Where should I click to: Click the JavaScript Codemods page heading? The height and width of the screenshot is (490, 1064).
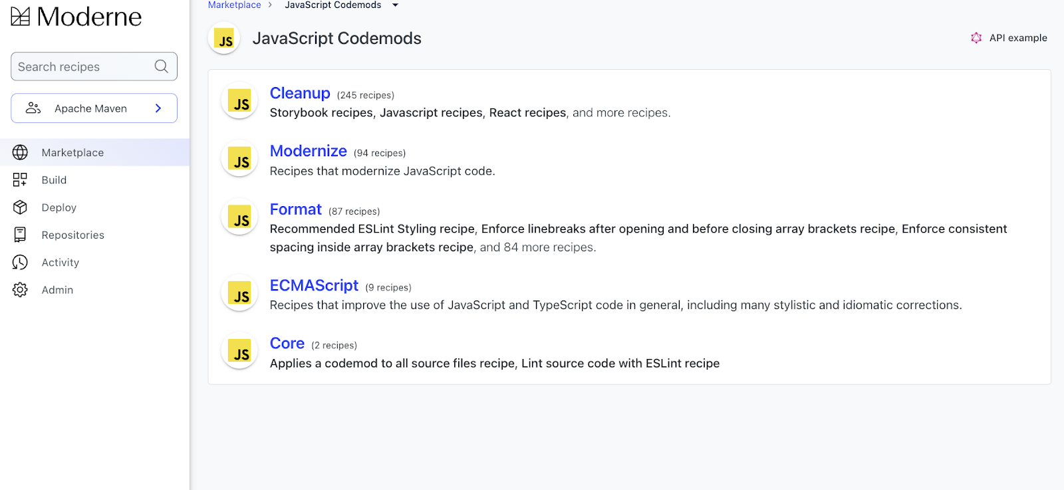click(x=336, y=39)
